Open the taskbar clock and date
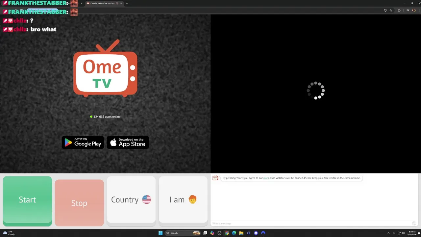 coord(412,233)
